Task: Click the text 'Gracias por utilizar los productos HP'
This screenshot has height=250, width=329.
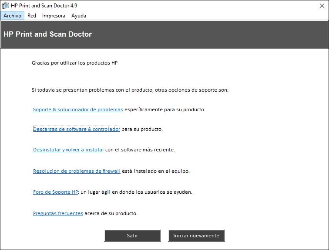Action: tap(74, 63)
